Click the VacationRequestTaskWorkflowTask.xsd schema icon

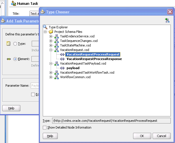coord(56,72)
